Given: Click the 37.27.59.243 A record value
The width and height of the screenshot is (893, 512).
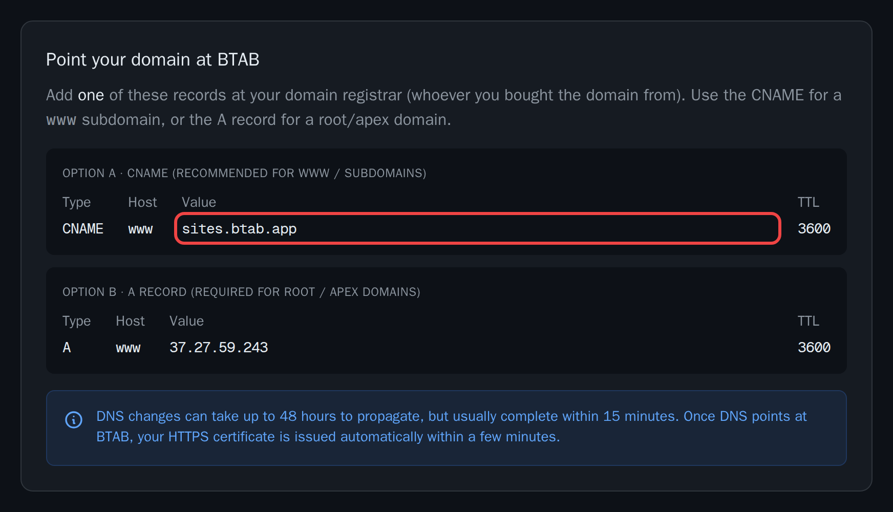Looking at the screenshot, I should click(x=219, y=348).
